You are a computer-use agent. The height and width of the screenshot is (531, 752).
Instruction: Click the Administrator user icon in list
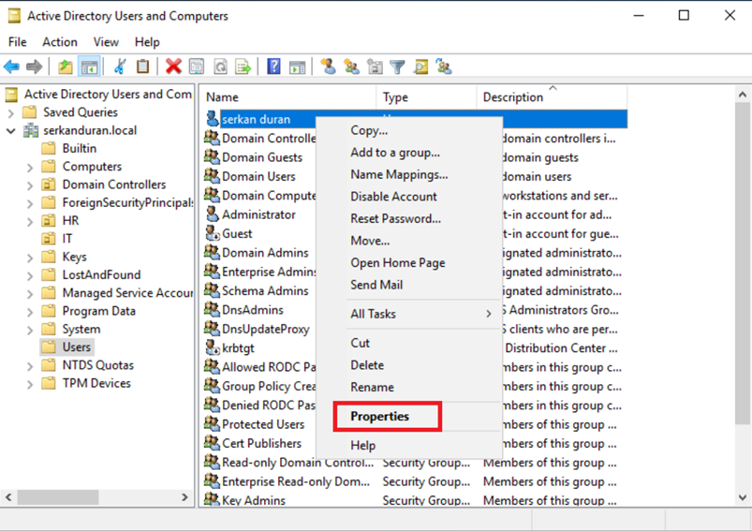coord(212,214)
